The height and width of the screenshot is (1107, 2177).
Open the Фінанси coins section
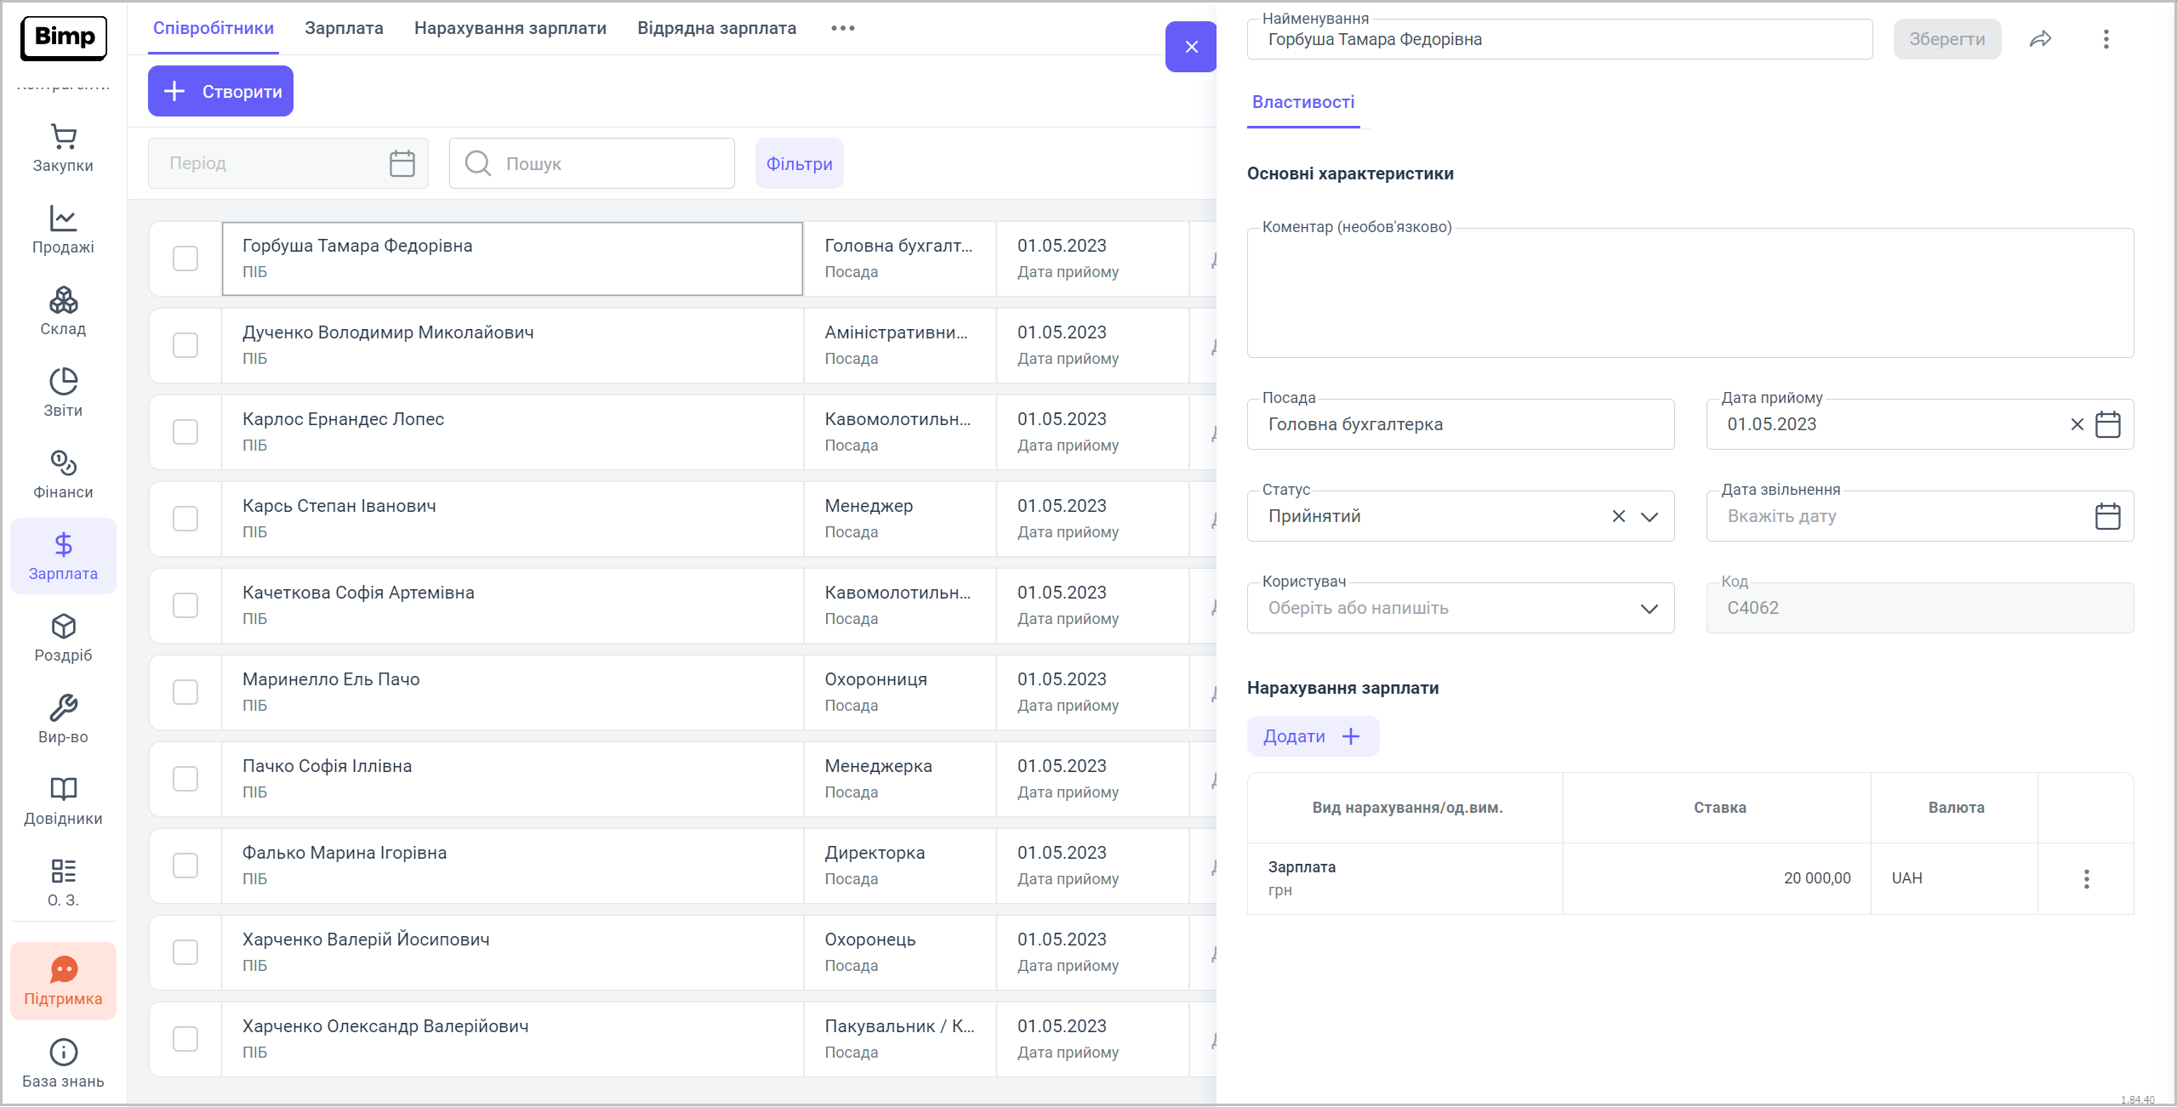63,474
